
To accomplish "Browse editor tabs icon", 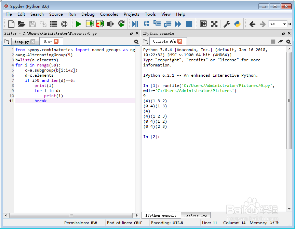I will point(6,42).
